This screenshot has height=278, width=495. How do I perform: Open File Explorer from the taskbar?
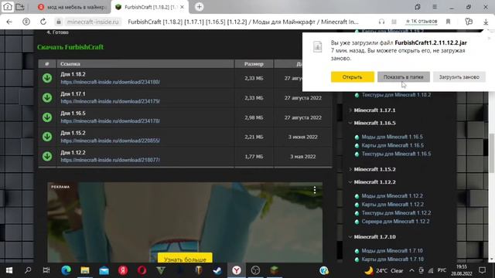(85, 270)
